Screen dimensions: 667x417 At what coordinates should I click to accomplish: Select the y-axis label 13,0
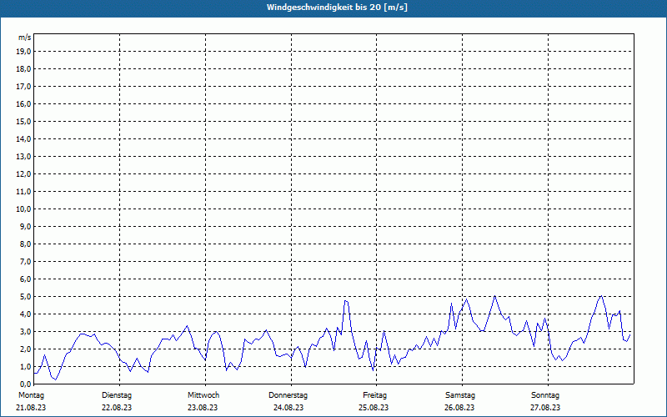click(23, 157)
